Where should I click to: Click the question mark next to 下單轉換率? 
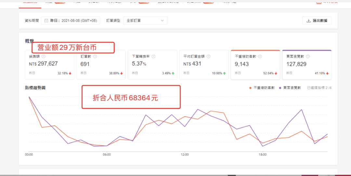tap(153, 56)
